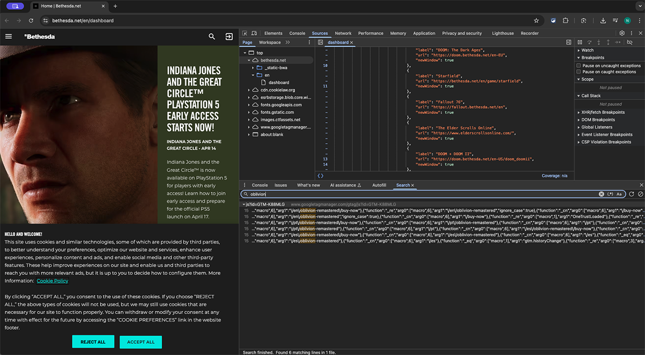645x355 pixels.
Task: Enable Pause on uncaught exceptions
Action: pyautogui.click(x=578, y=66)
